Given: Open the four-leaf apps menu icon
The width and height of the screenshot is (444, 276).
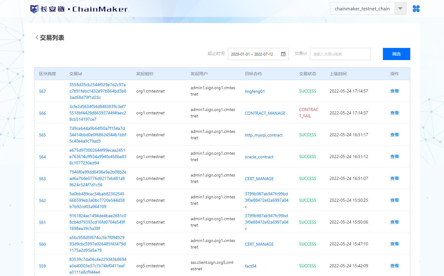Looking at the screenshot, I should tap(416, 9).
